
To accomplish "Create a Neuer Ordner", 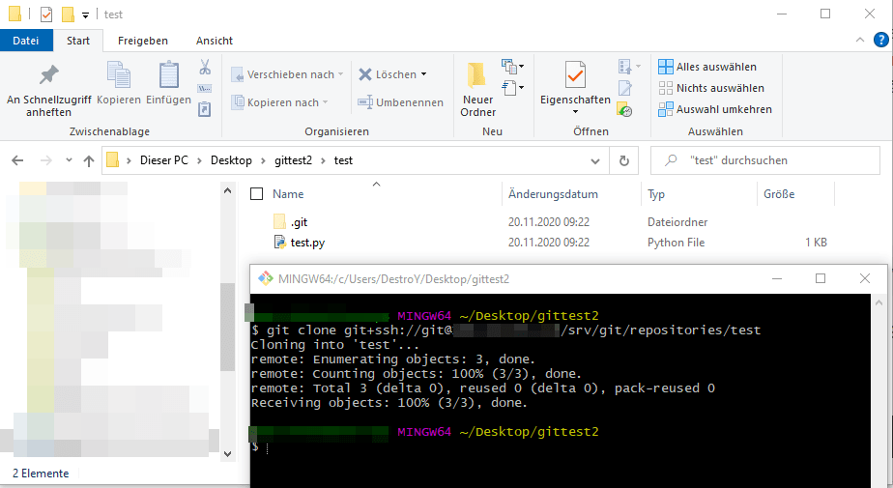I will [x=477, y=90].
